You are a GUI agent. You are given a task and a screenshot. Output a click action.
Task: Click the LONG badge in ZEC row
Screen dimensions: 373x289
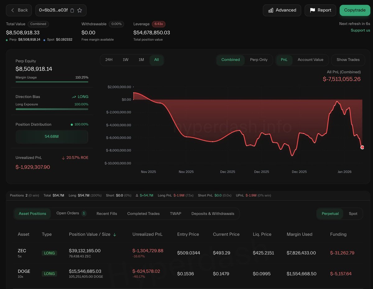coord(49,253)
